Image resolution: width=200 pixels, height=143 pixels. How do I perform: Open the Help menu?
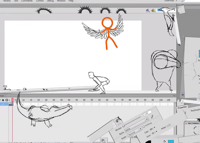tap(71, 1)
